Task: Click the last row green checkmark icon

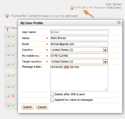Action: (13, 105)
